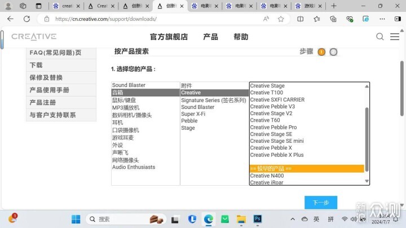Screen dimensions: 406x228
Task: Select Audio Enthusiasts in category list
Action: [x=145, y=167]
